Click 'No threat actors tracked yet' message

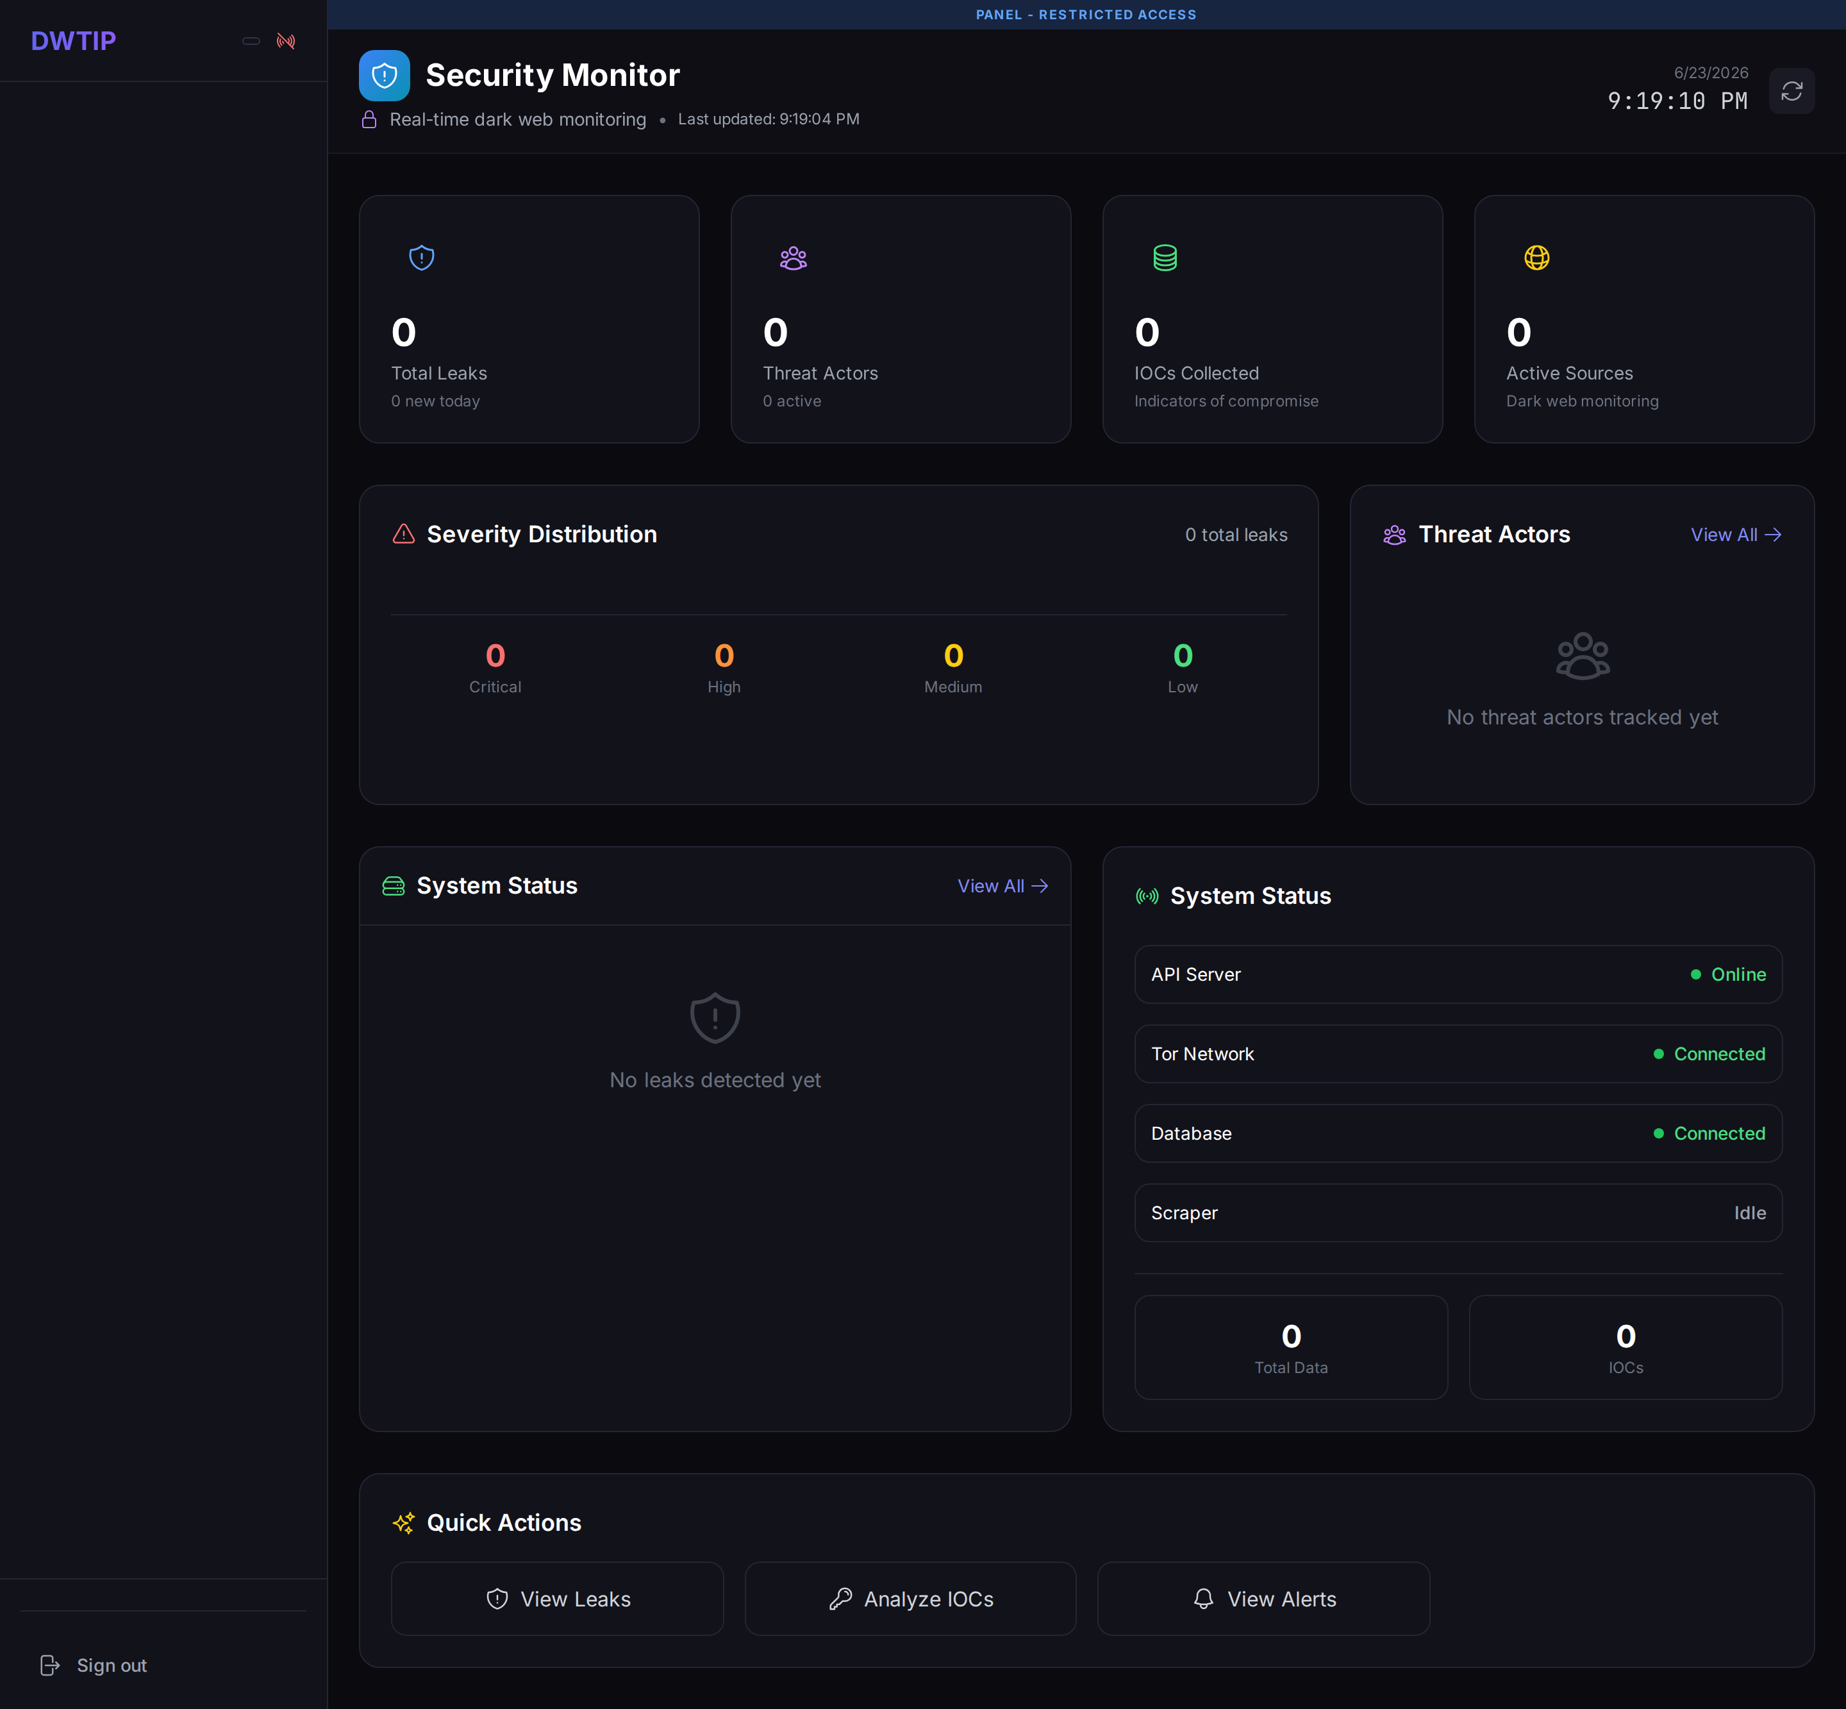pyautogui.click(x=1583, y=717)
